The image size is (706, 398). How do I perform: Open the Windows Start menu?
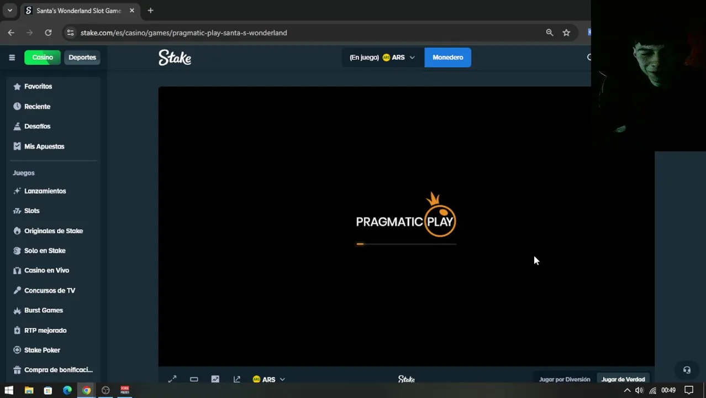coord(9,390)
